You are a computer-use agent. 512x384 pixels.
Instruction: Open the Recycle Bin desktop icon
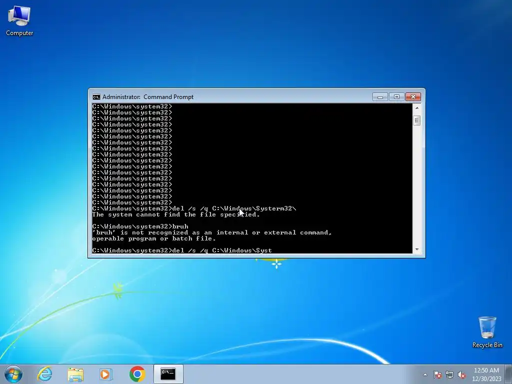tap(487, 332)
